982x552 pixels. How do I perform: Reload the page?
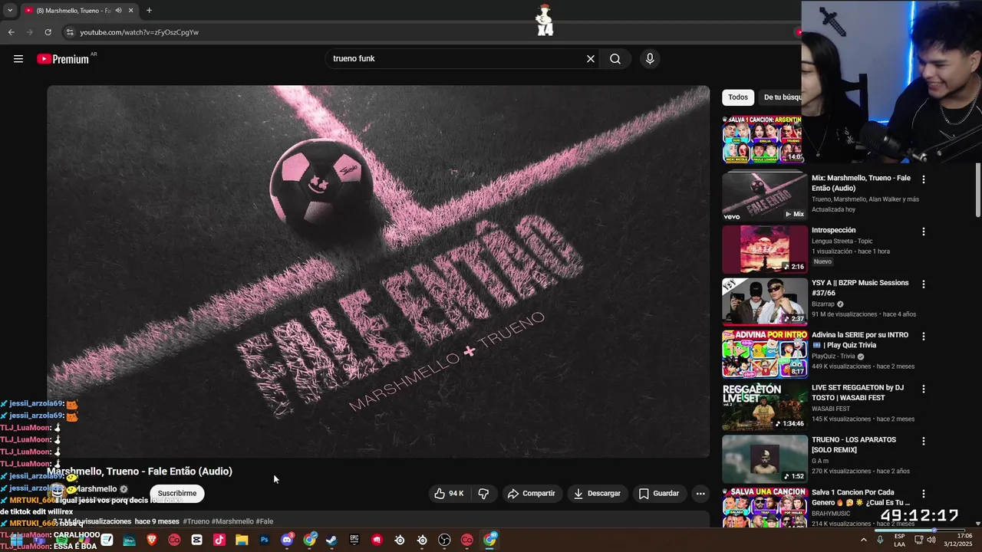[48, 32]
